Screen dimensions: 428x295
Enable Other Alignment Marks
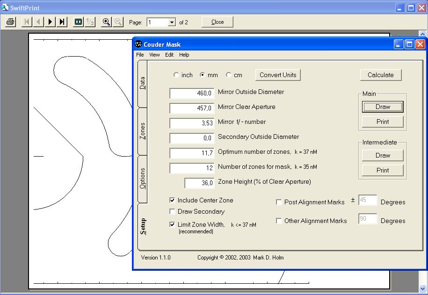click(x=279, y=221)
